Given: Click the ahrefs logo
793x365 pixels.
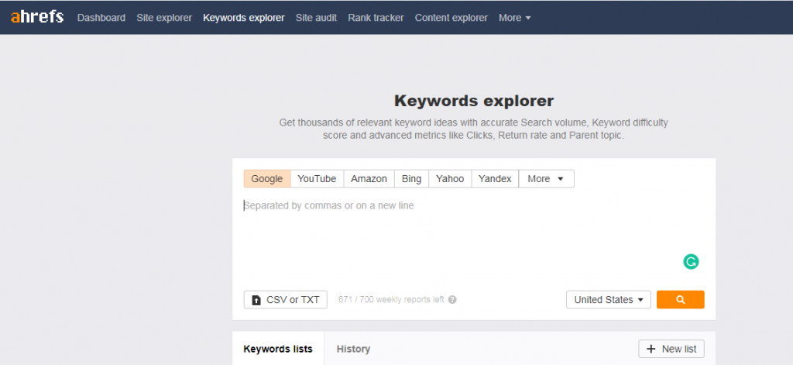Looking at the screenshot, I should click(x=37, y=17).
